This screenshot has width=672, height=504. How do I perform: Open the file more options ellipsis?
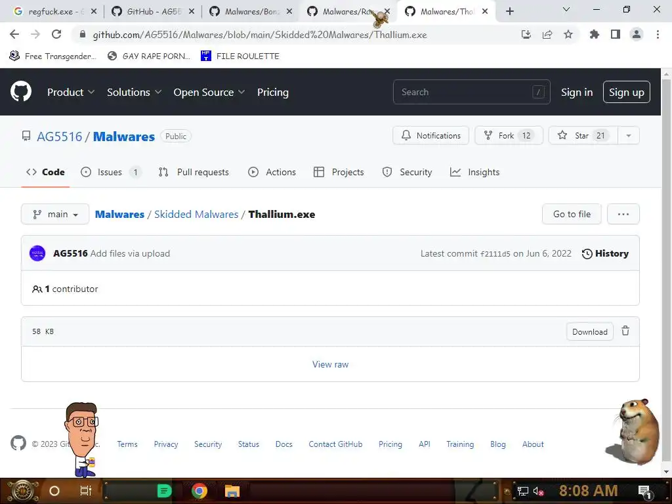point(623,214)
